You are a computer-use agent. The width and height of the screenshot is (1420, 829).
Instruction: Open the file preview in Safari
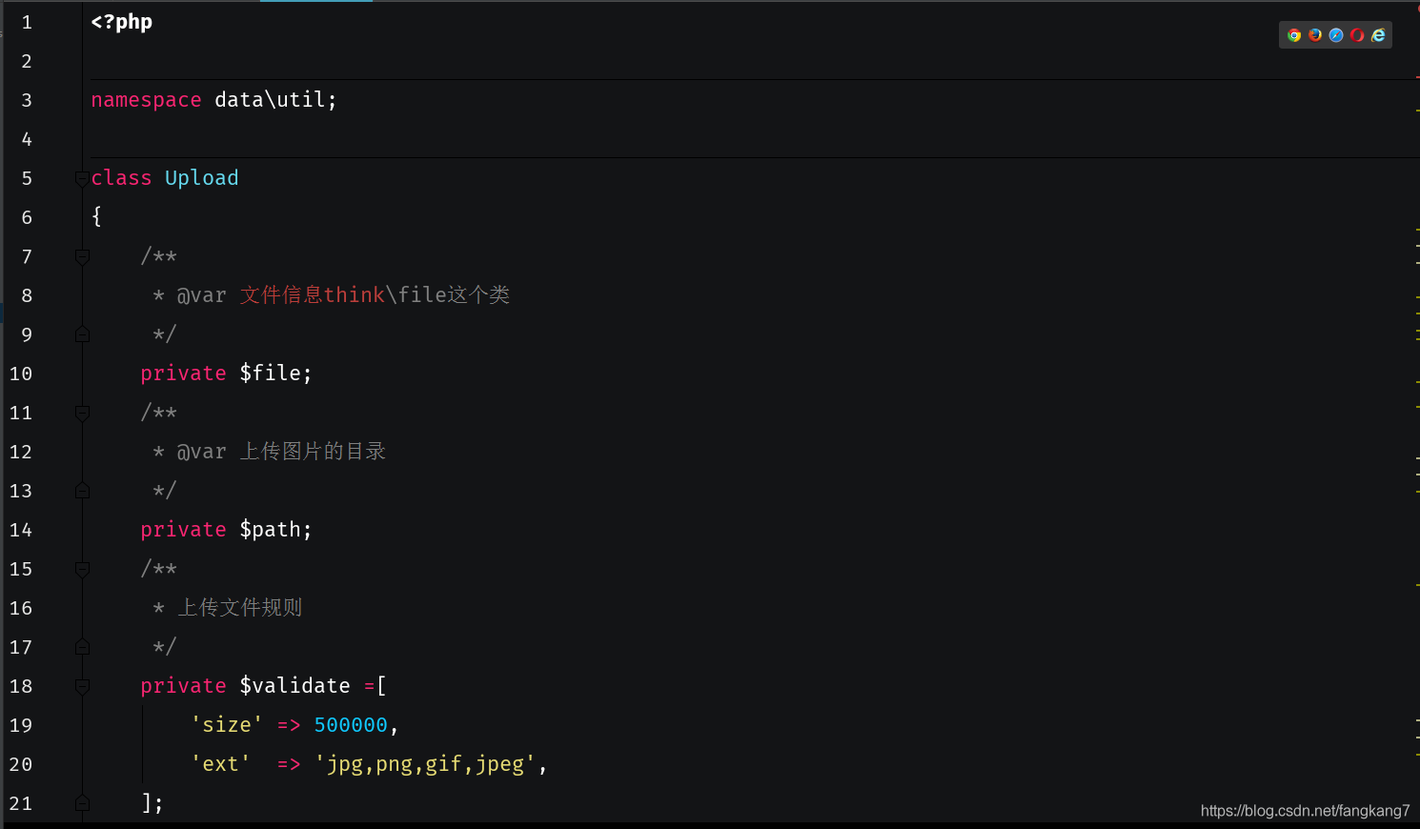pos(1336,35)
